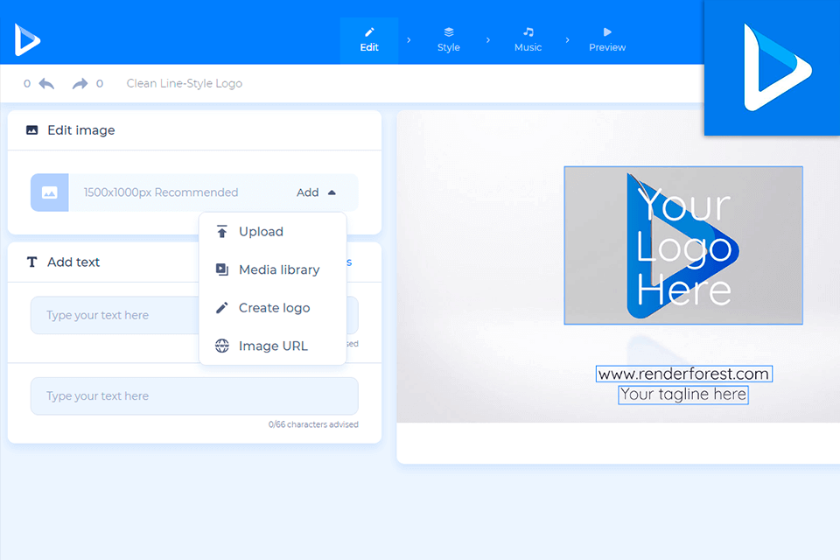Click the Clean Line-Style Logo project title
Viewport: 840px width, 560px height.
point(185,84)
